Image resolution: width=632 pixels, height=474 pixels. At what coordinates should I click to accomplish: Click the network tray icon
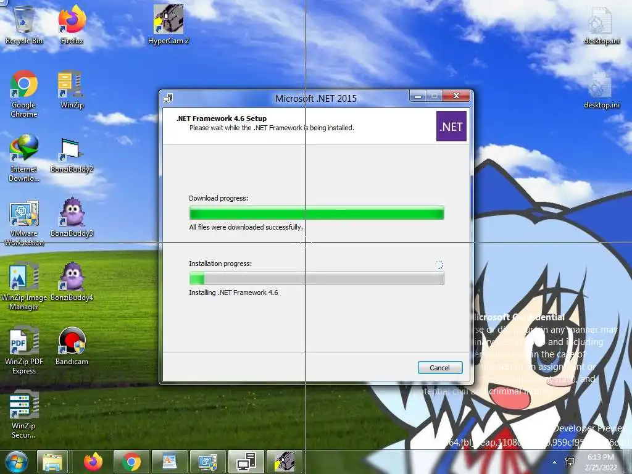pos(570,462)
